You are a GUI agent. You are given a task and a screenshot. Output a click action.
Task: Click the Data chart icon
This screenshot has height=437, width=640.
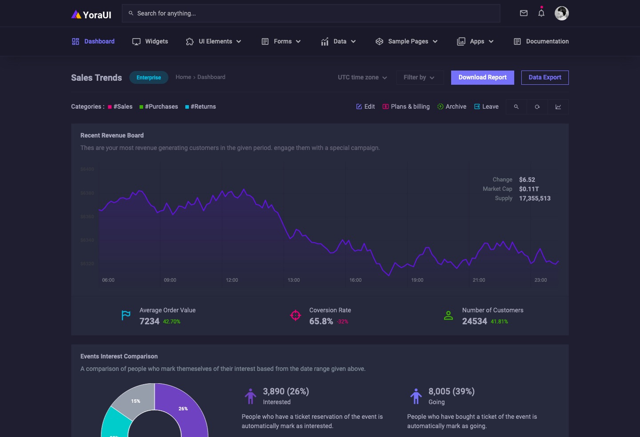pyautogui.click(x=325, y=41)
